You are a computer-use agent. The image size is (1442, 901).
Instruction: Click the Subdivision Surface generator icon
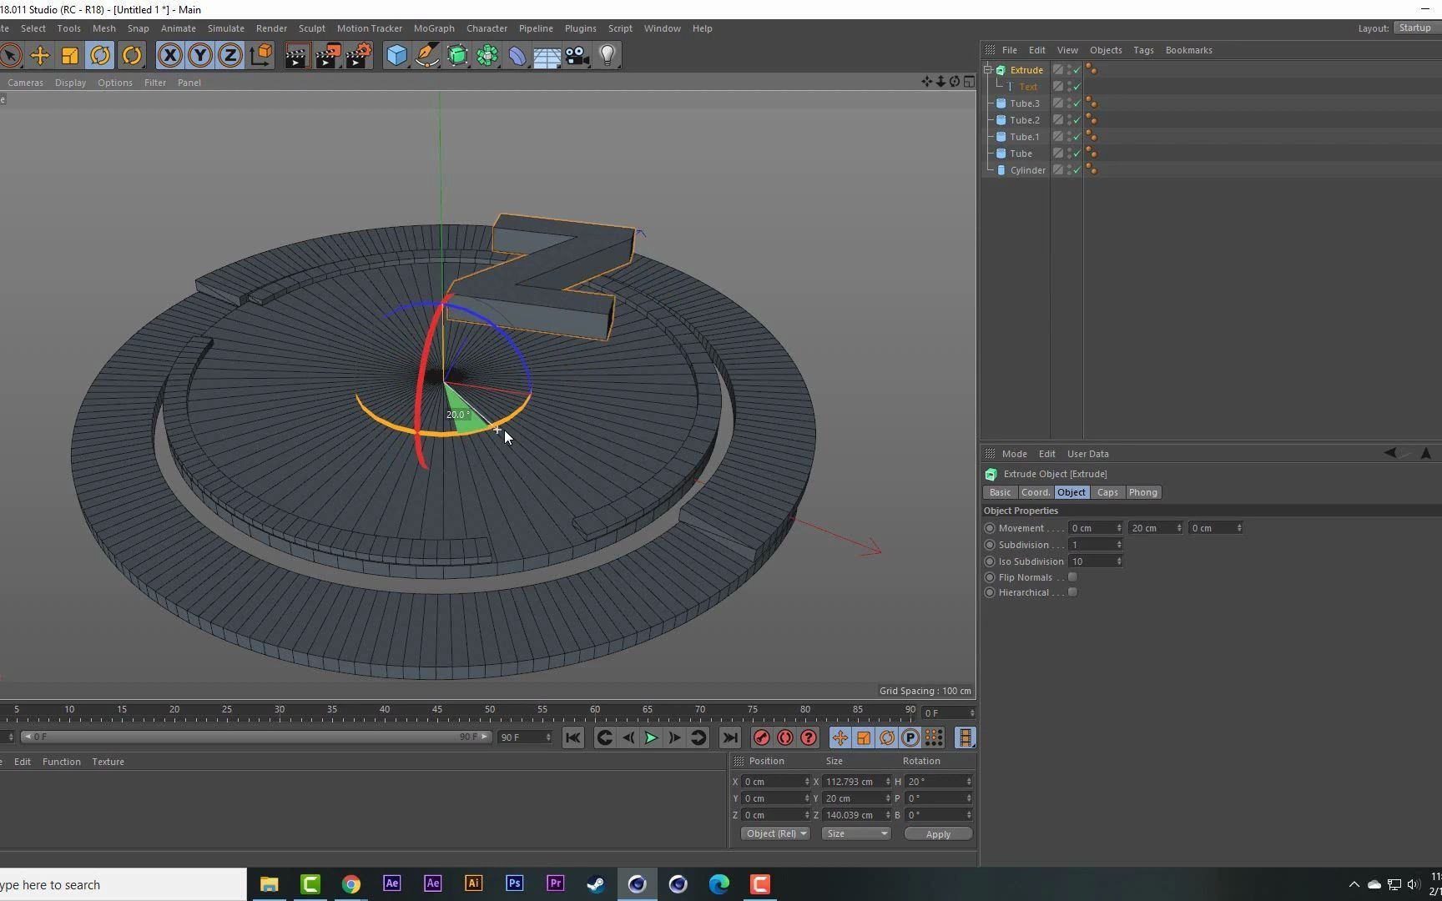click(458, 55)
